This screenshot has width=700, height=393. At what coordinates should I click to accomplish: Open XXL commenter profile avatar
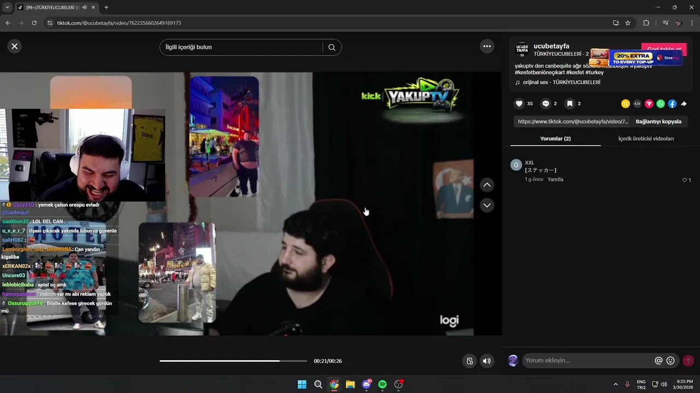(x=516, y=165)
